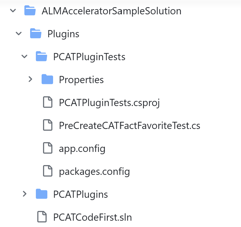The width and height of the screenshot is (241, 227).
Task: Open the PCATPluginTests.csproj file
Action: click(110, 102)
